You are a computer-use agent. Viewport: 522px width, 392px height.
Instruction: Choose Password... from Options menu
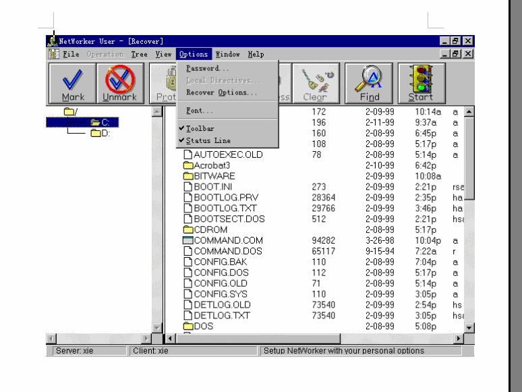pos(207,68)
